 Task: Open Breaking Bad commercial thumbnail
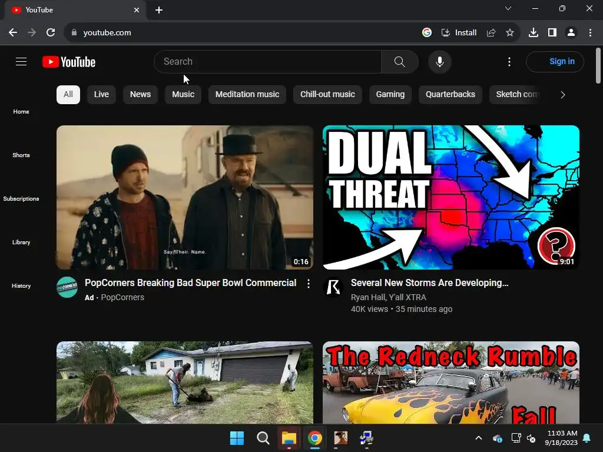click(x=185, y=197)
